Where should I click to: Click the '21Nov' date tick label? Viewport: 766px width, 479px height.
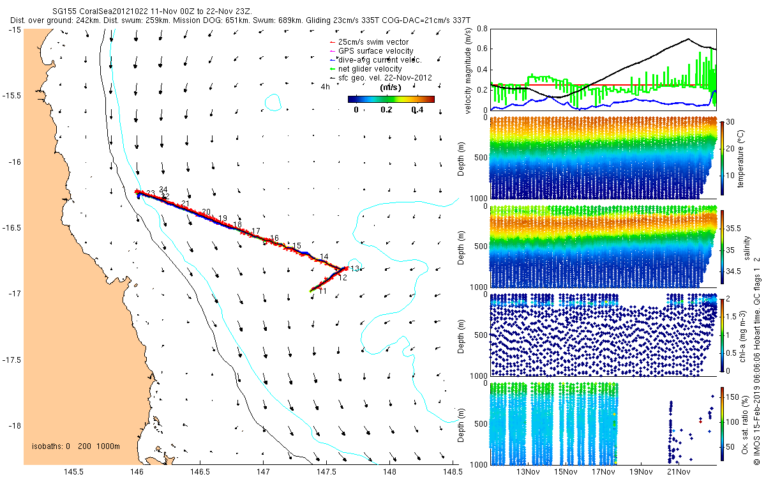(679, 472)
